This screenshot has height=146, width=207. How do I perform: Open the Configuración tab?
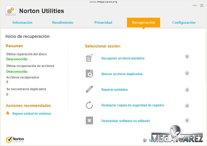184,22
